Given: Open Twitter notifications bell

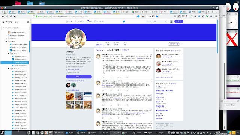Looking at the screenshot, I should coord(89,21).
